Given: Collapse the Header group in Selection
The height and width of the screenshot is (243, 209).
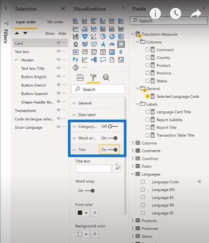Looking at the screenshot, I should pos(16,60).
